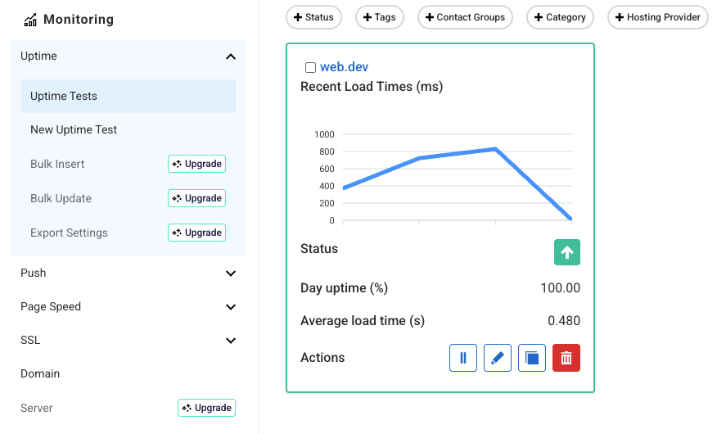Click Upgrade badge next to Export Settings

[x=196, y=233]
